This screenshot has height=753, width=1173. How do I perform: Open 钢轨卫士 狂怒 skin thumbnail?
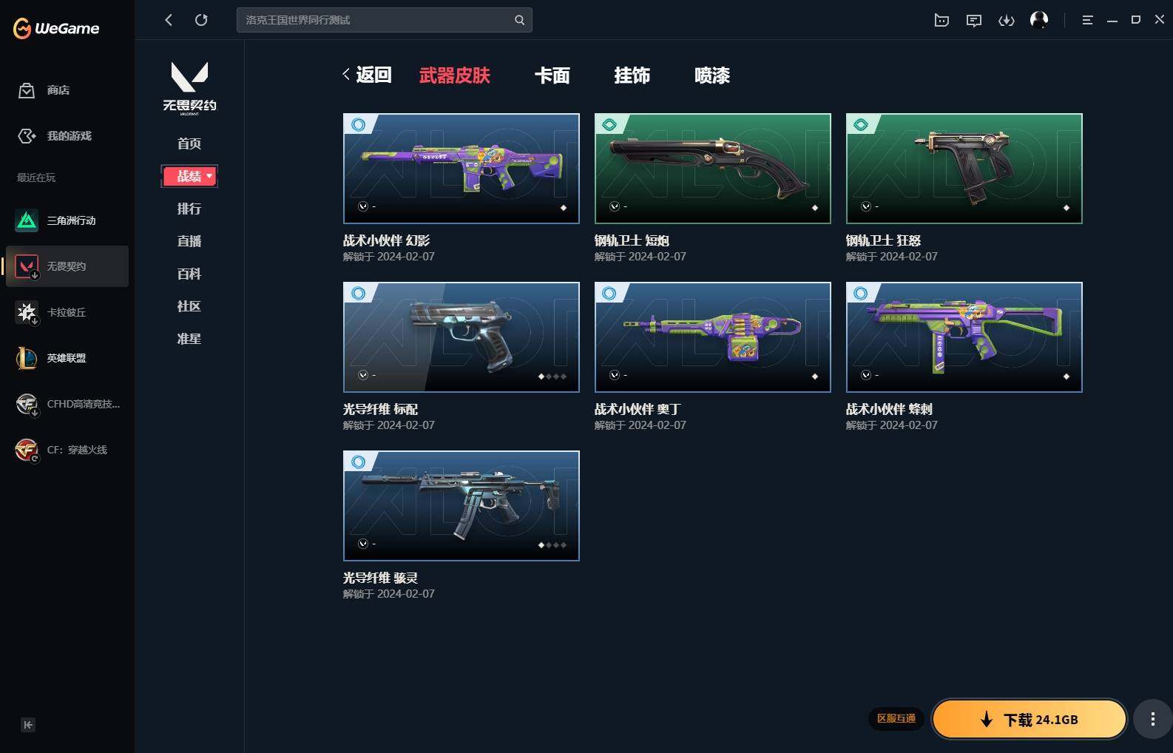coord(964,169)
